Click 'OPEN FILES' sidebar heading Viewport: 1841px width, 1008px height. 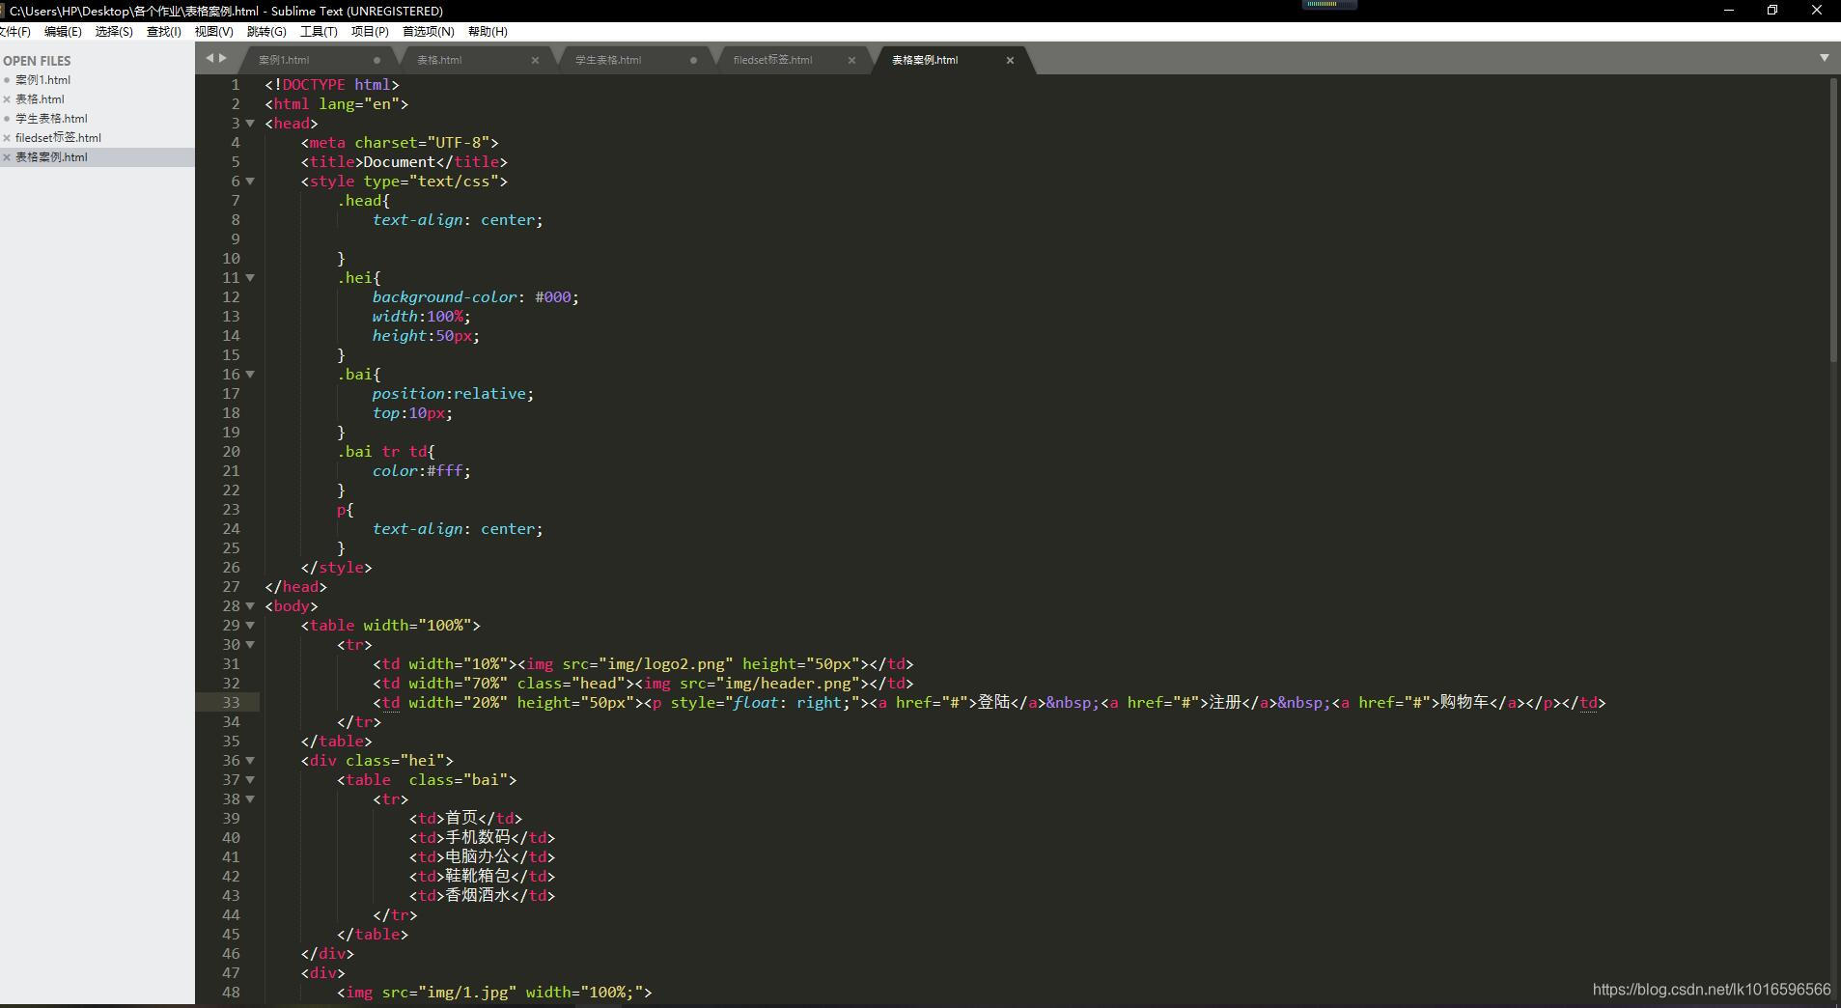tap(37, 61)
